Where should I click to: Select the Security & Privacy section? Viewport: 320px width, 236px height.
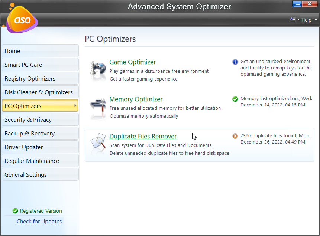(40, 119)
